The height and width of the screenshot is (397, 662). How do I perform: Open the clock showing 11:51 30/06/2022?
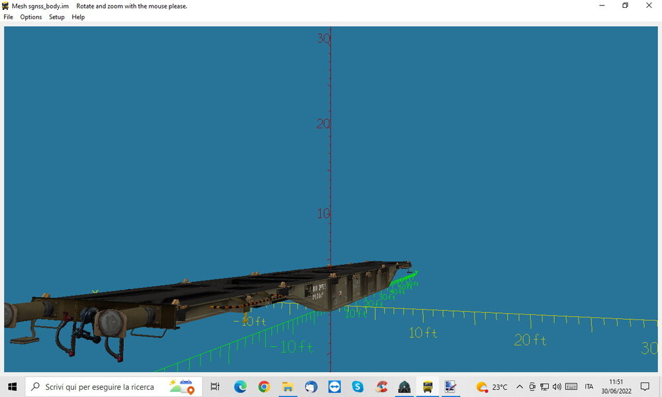616,386
